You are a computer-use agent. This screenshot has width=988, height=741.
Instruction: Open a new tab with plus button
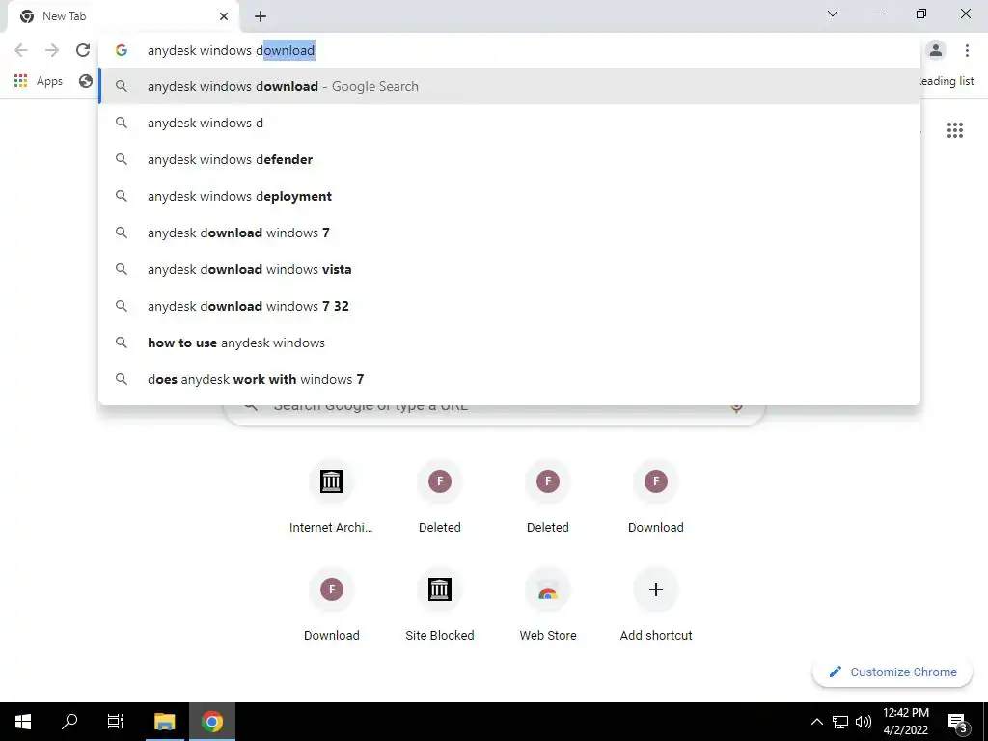click(x=261, y=16)
